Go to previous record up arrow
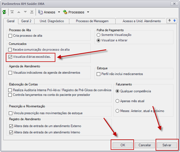Screen dimensions: 180x152 [19, 12]
